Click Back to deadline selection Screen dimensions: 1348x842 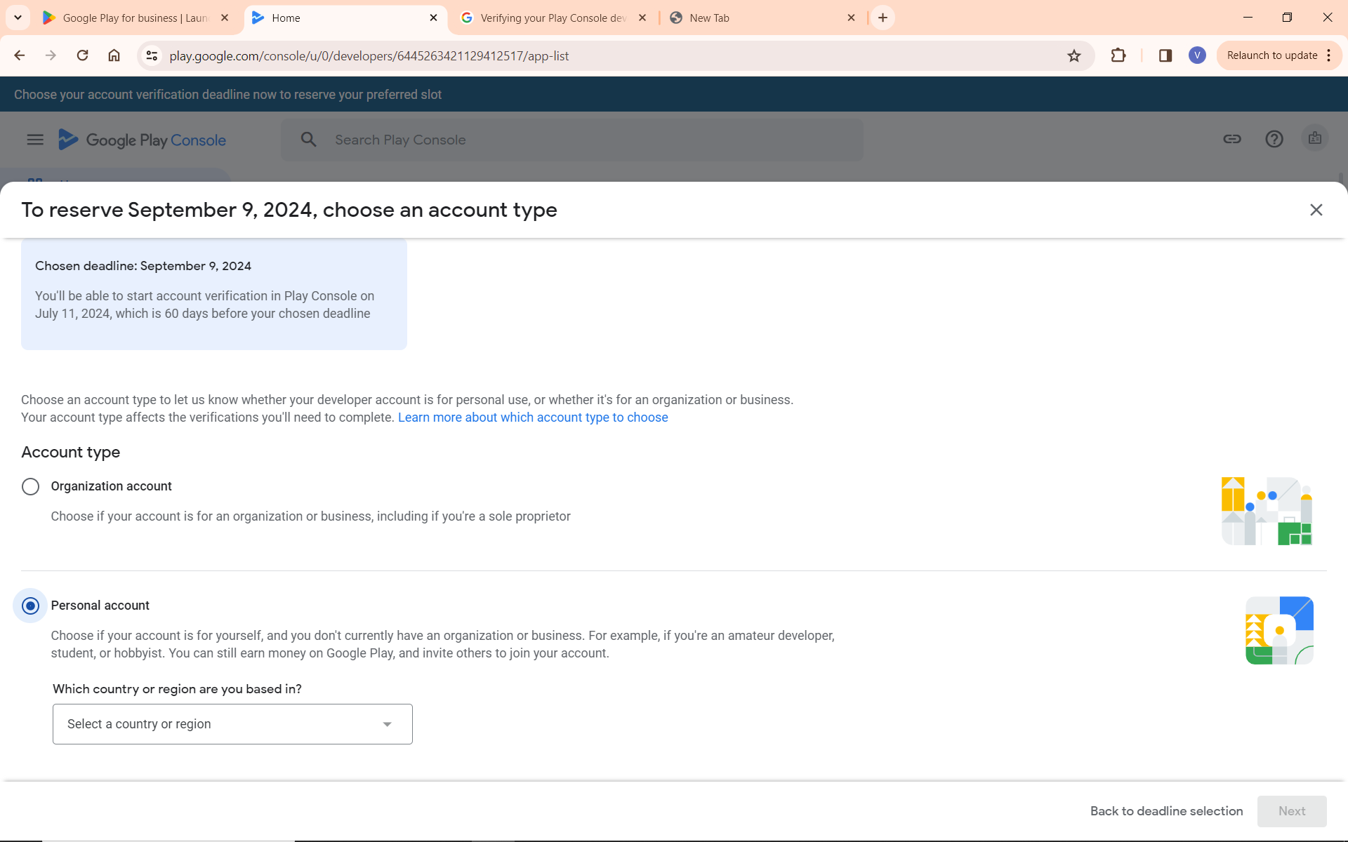[1166, 811]
